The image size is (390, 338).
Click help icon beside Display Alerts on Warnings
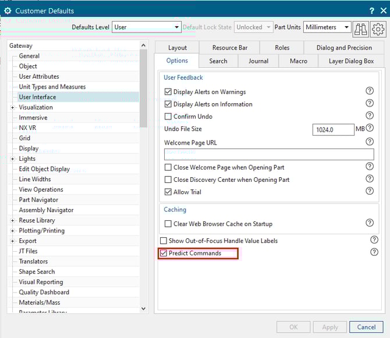coord(369,91)
